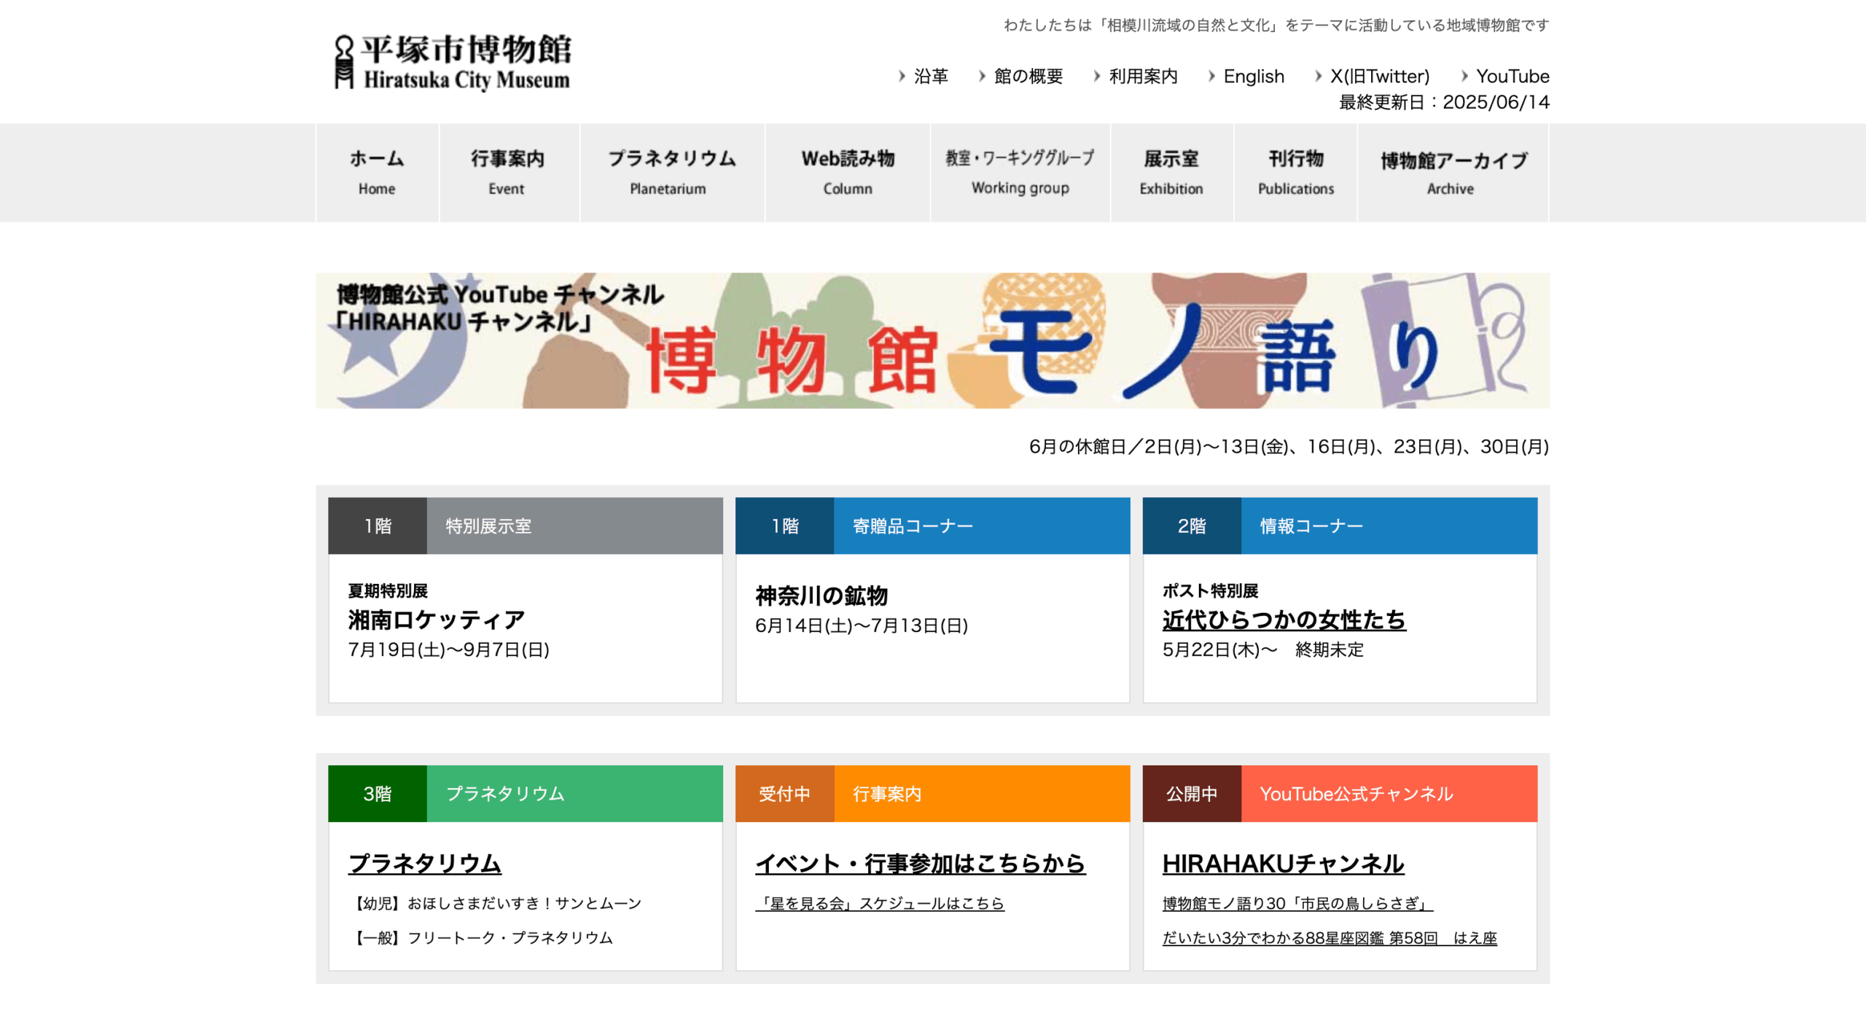This screenshot has width=1866, height=1011.
Task: Open 「星を見る会」スケジュールはこちら link
Action: click(879, 903)
